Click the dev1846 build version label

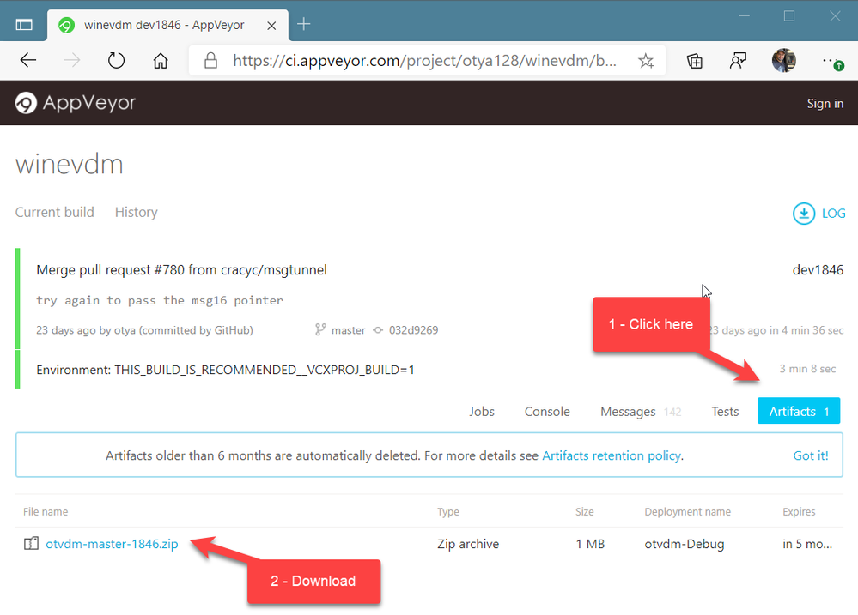click(818, 270)
